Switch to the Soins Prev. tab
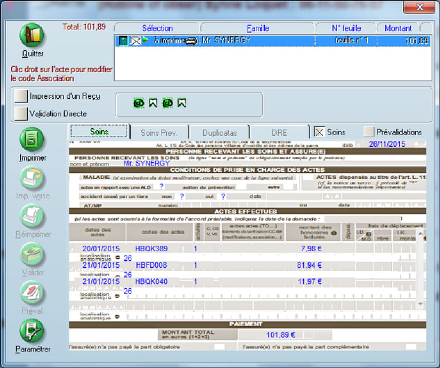 click(x=159, y=132)
